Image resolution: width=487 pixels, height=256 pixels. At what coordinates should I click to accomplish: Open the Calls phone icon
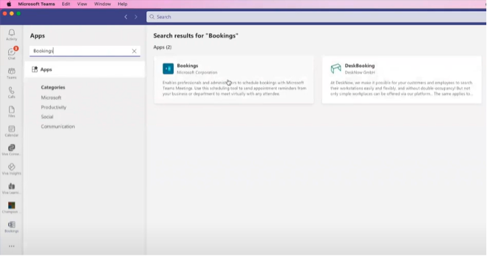[12, 93]
